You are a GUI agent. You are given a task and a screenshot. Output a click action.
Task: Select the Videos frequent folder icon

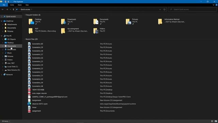96,31
